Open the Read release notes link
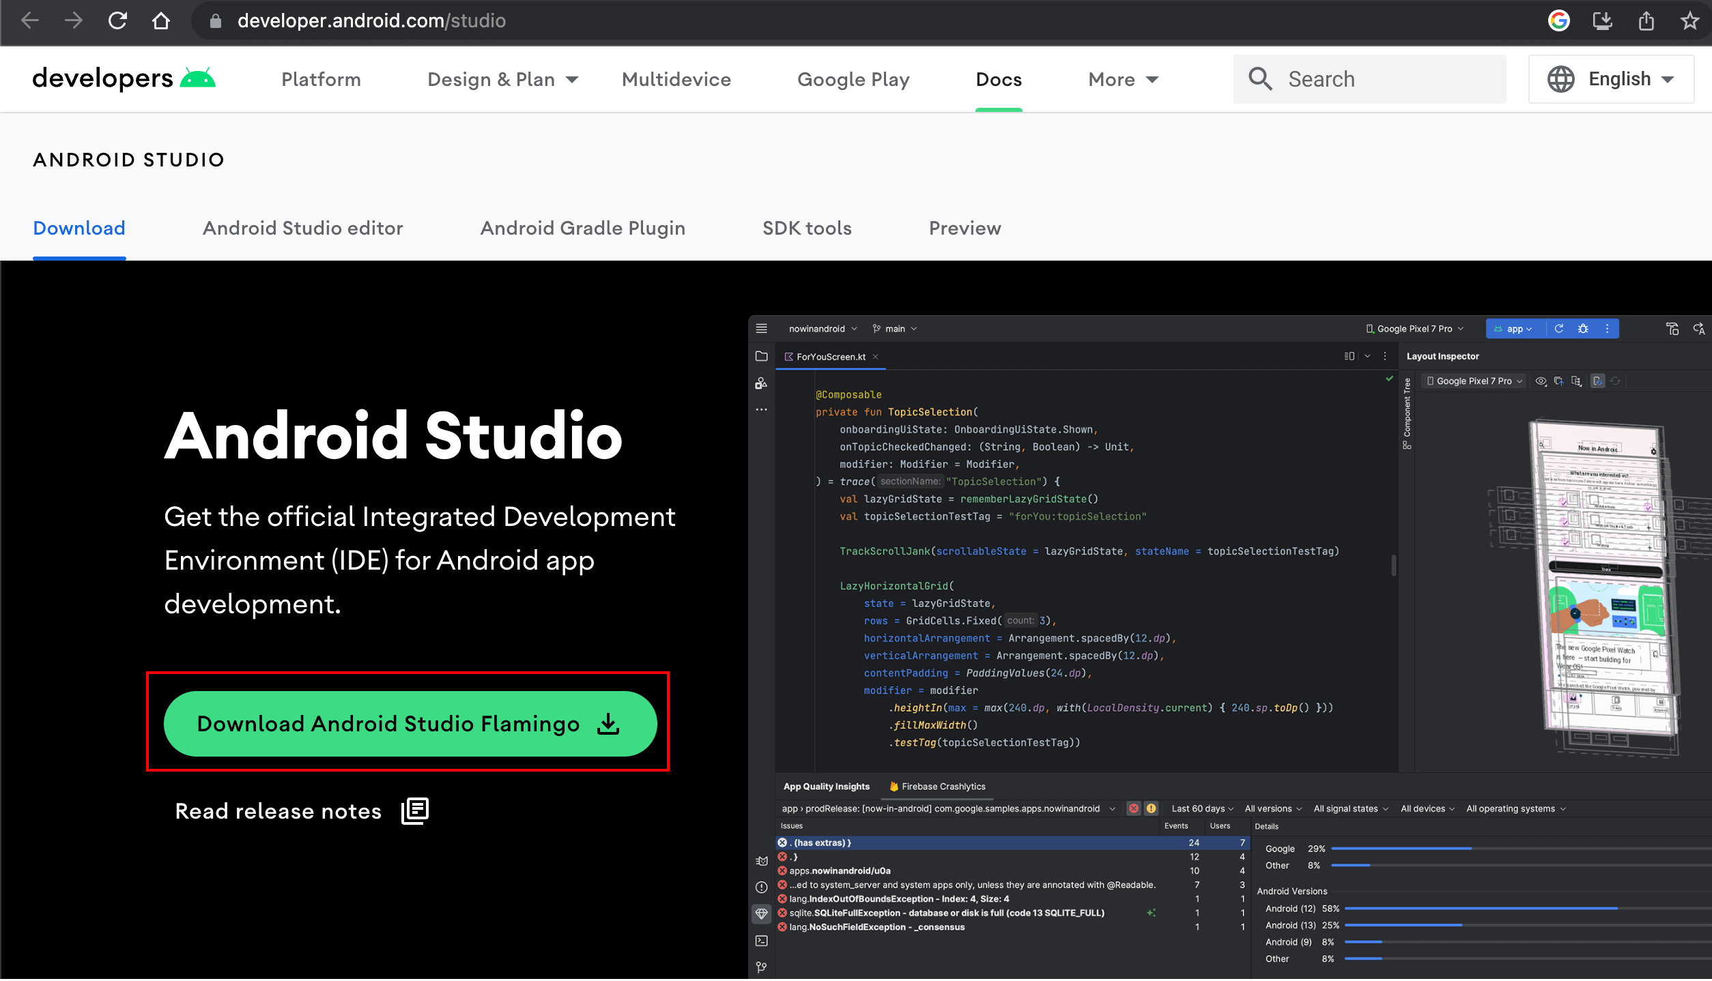1712x981 pixels. tap(278, 810)
